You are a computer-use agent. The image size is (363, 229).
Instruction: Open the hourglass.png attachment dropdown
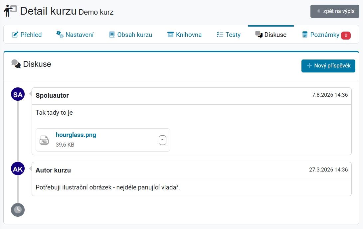pyautogui.click(x=162, y=140)
